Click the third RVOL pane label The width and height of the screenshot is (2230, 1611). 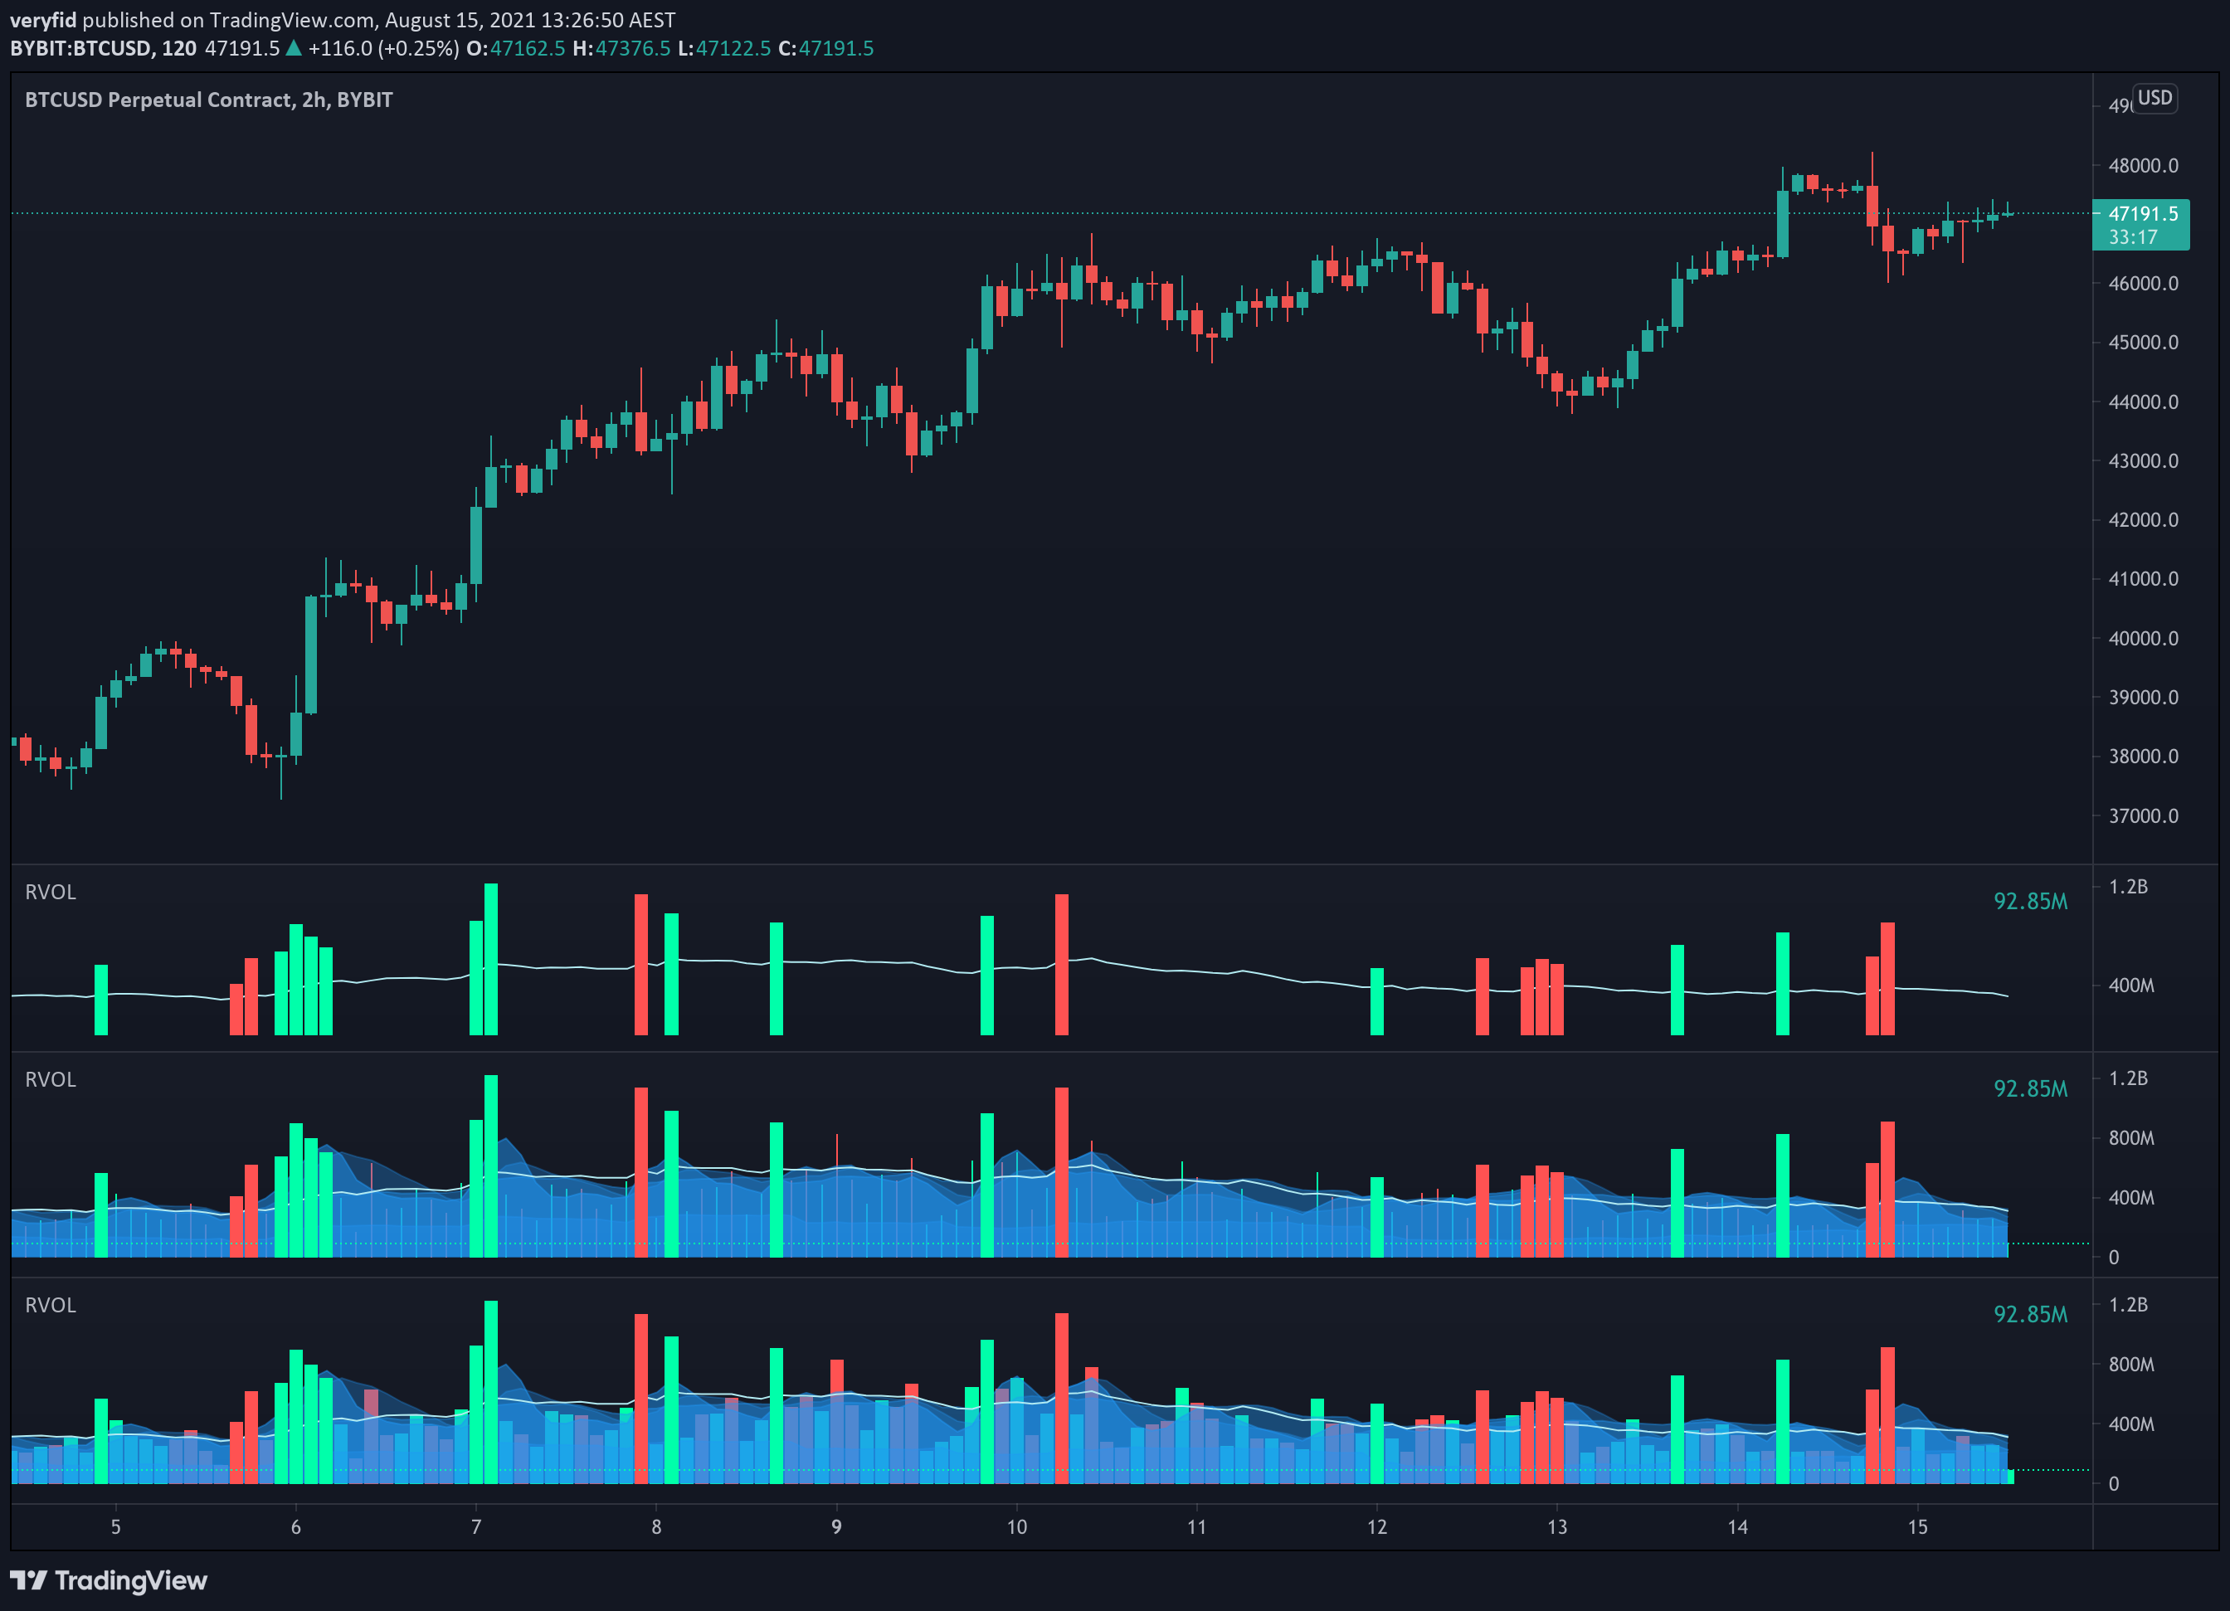click(50, 1306)
